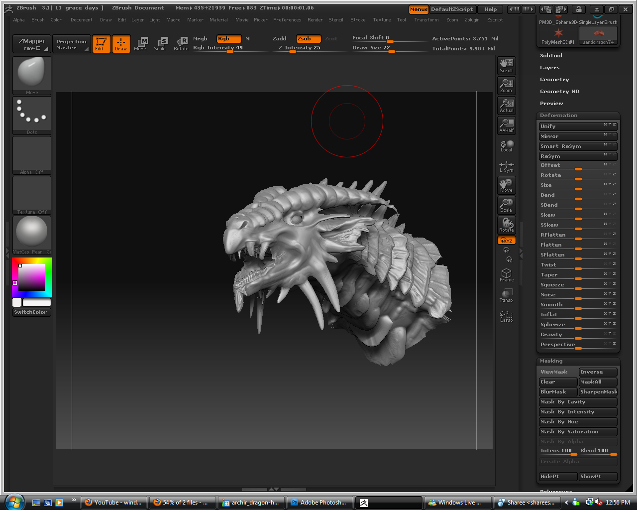This screenshot has width=637, height=510.
Task: Click the Inverse mask button
Action: (x=598, y=372)
